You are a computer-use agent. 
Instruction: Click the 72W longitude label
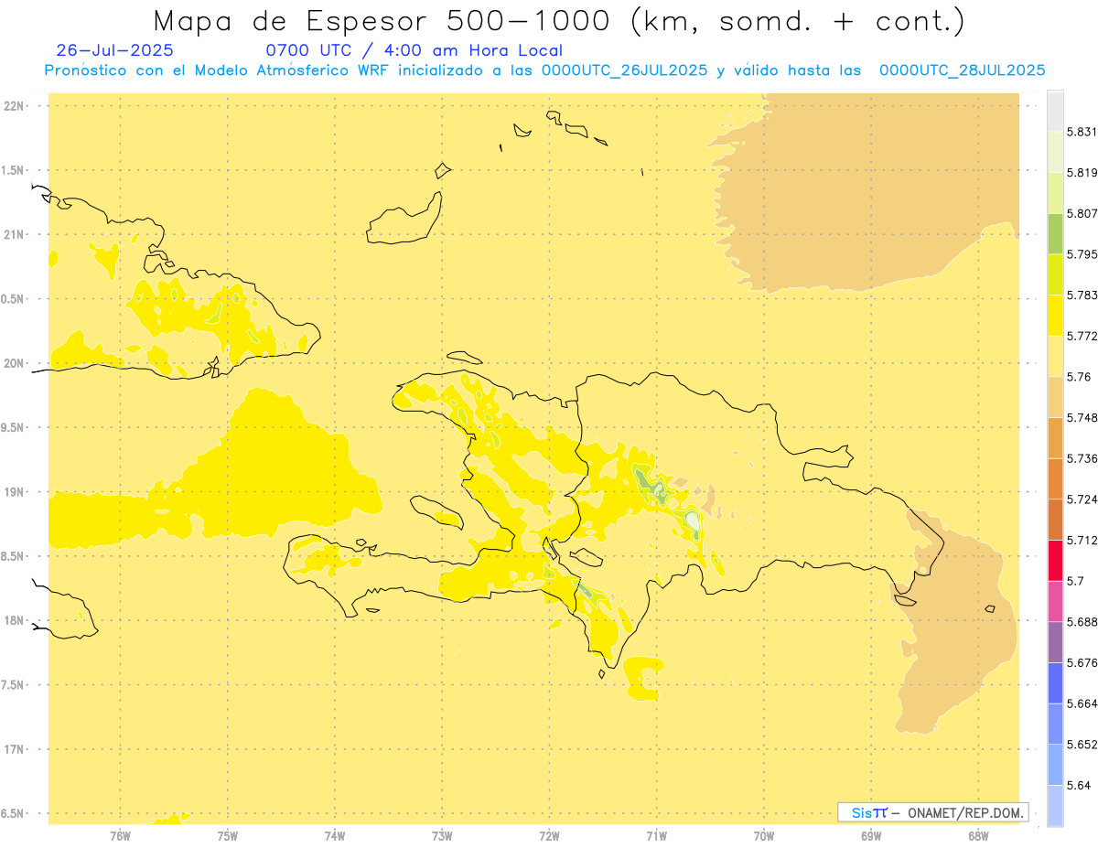click(x=549, y=835)
